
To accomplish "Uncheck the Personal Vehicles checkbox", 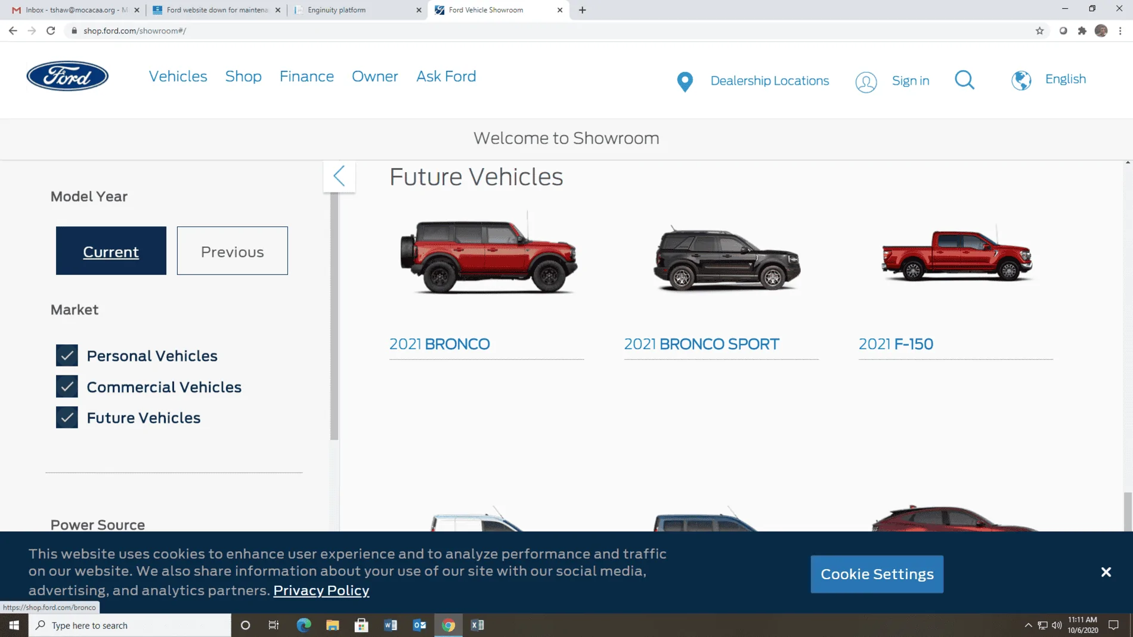I will click(67, 356).
